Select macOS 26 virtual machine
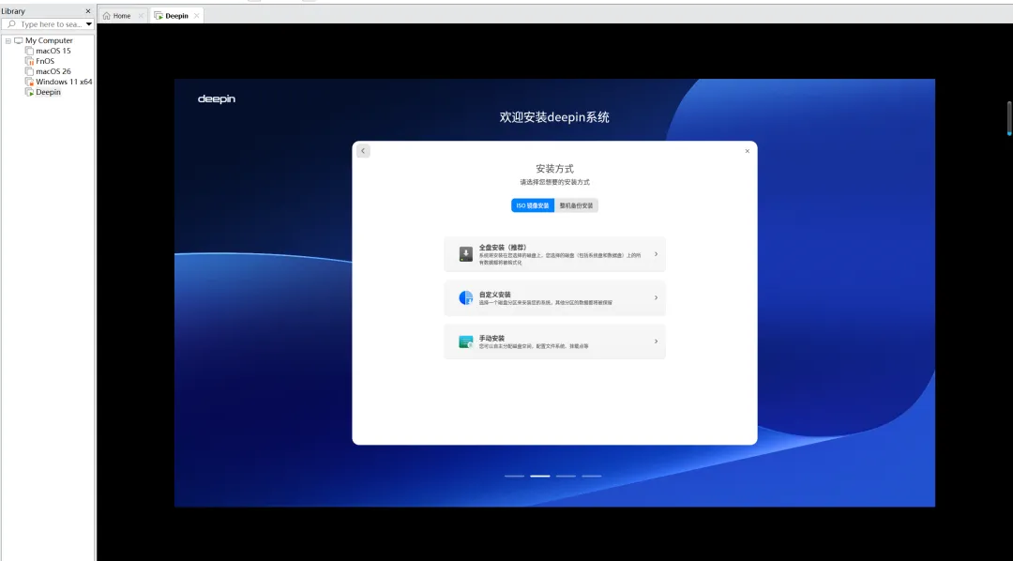The width and height of the screenshot is (1013, 561). click(x=53, y=71)
